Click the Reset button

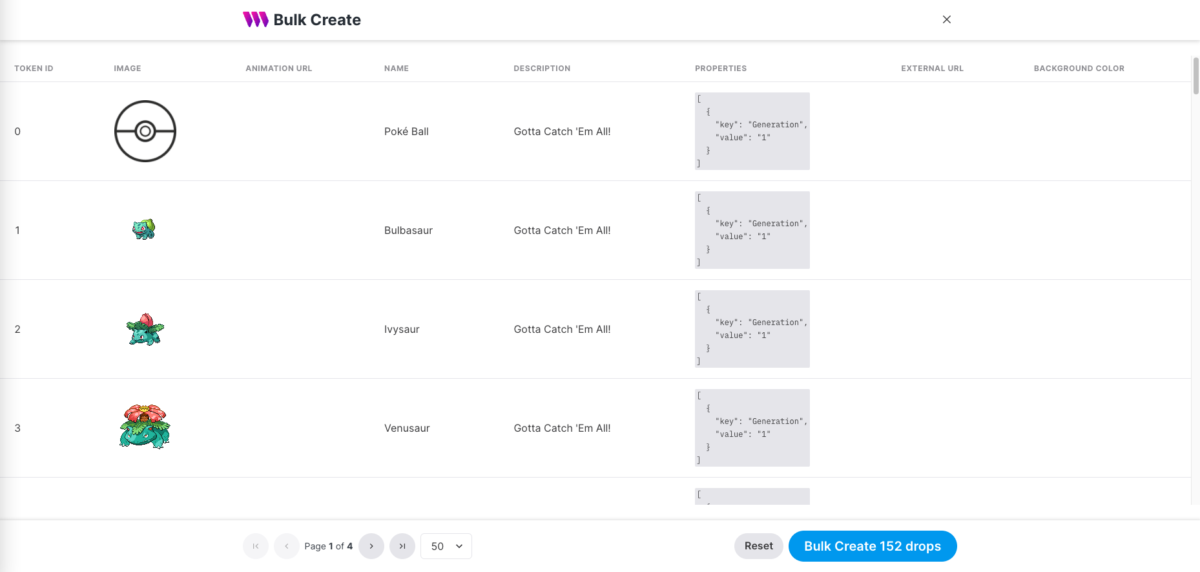point(759,546)
